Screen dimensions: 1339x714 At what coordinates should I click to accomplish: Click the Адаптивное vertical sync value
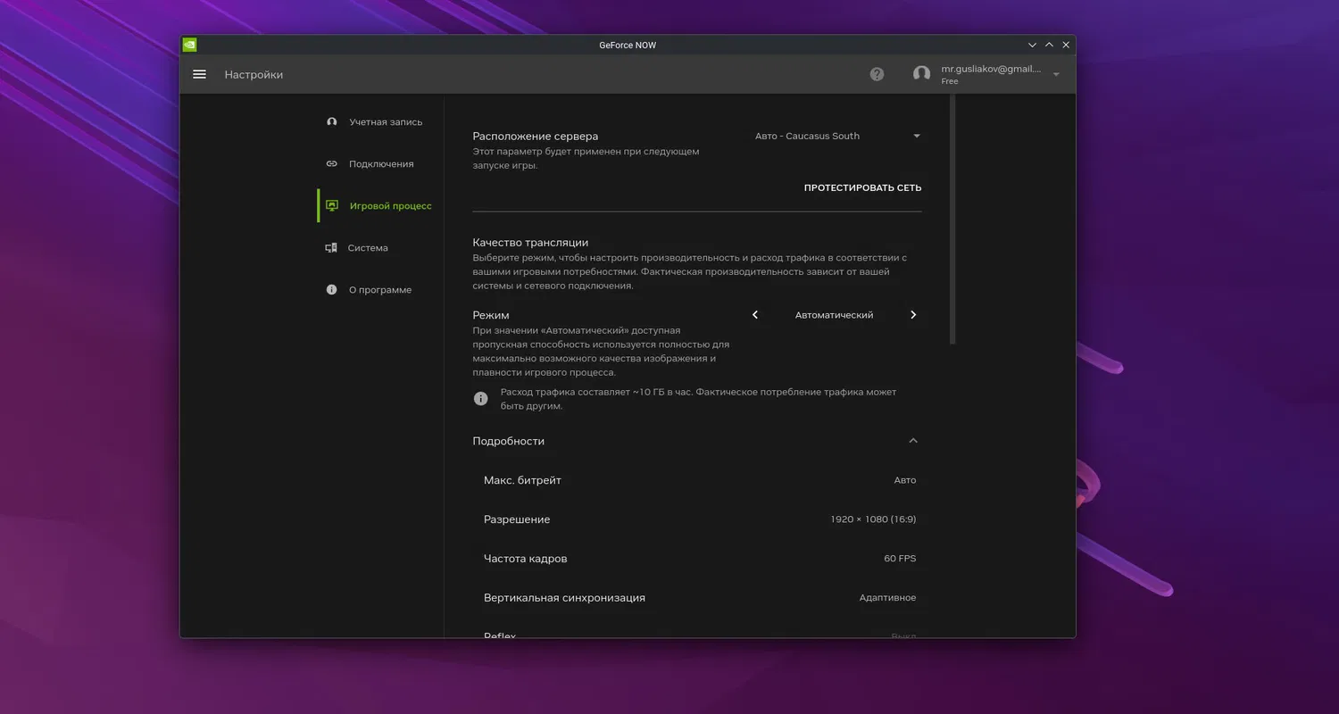click(887, 598)
